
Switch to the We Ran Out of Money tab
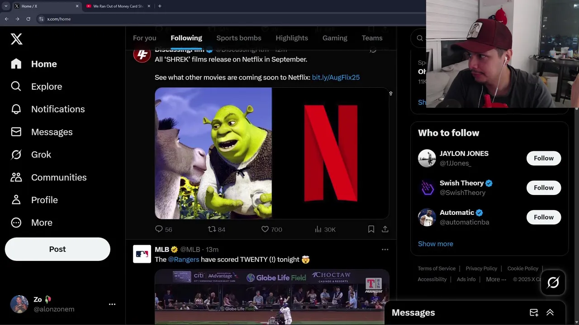(118, 6)
